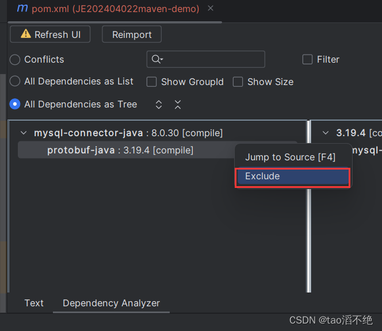The width and height of the screenshot is (382, 331).
Task: Toggle the Show Size checkbox
Action: [x=238, y=82]
